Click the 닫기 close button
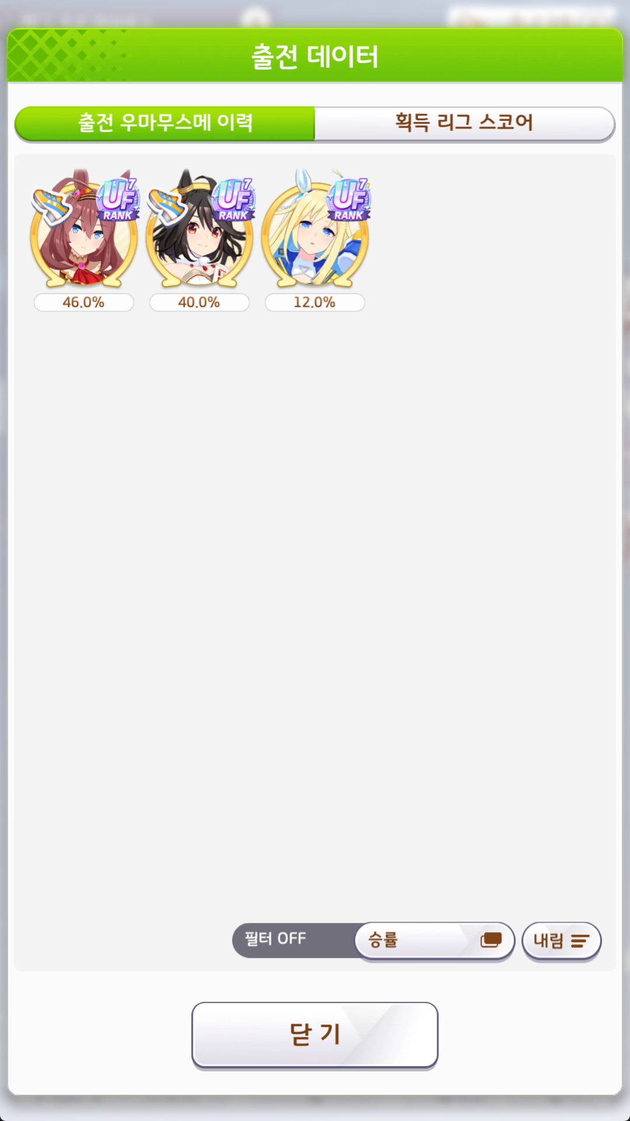Screen dimensions: 630x1121 tap(315, 1034)
